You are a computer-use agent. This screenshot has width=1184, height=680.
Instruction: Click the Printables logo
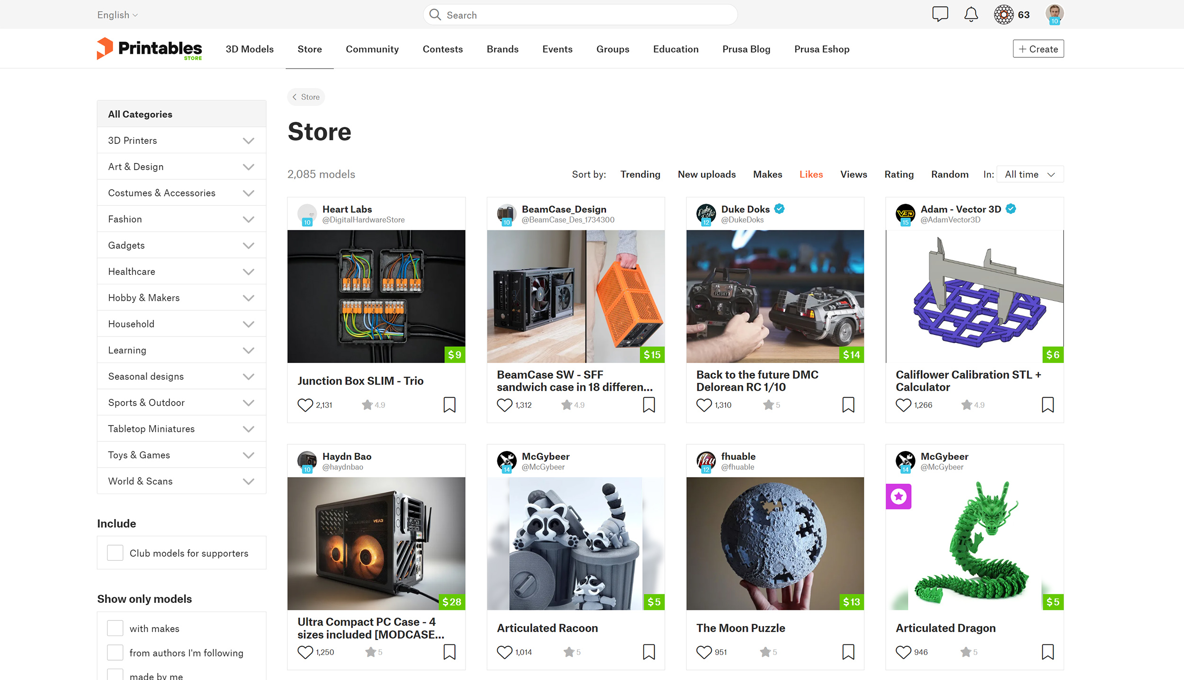click(x=150, y=49)
